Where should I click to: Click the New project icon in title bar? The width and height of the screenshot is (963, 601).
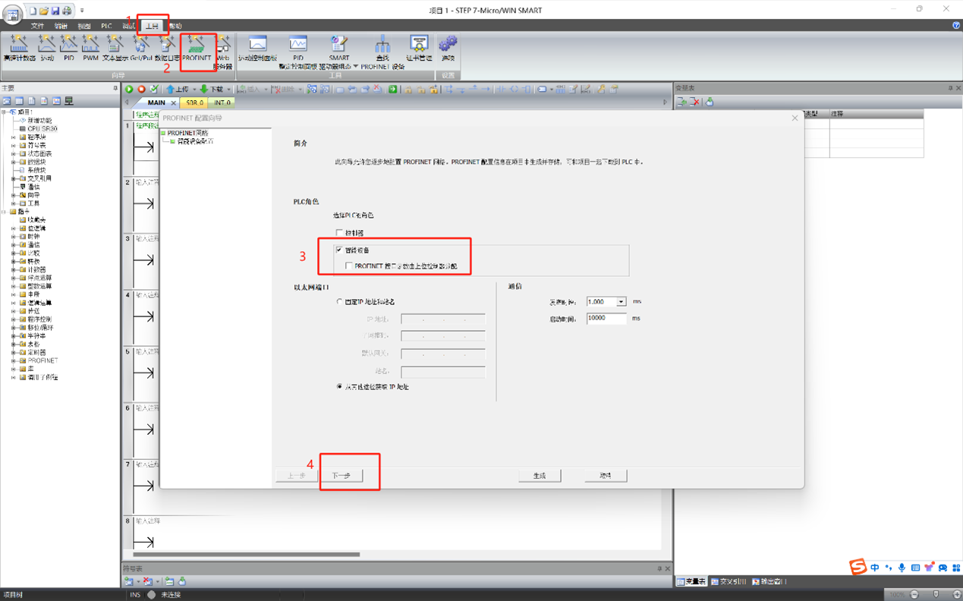tap(33, 11)
